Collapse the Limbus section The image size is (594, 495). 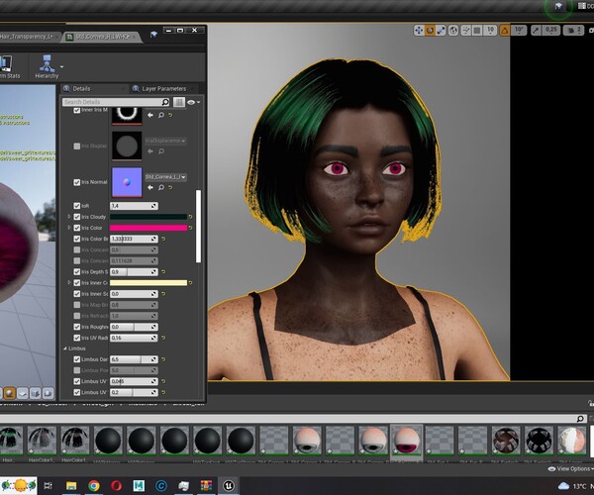click(65, 348)
